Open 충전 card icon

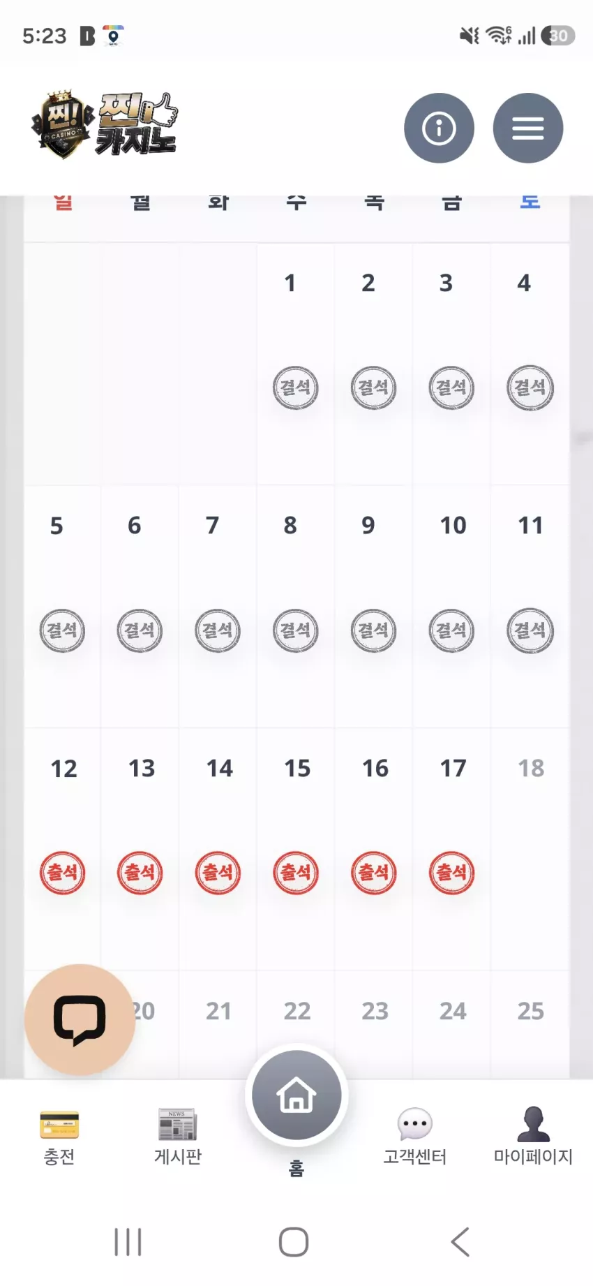(x=59, y=1125)
